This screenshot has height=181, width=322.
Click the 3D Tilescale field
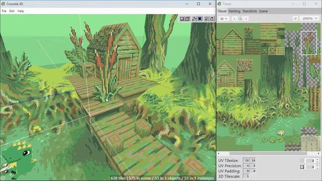click(246, 176)
